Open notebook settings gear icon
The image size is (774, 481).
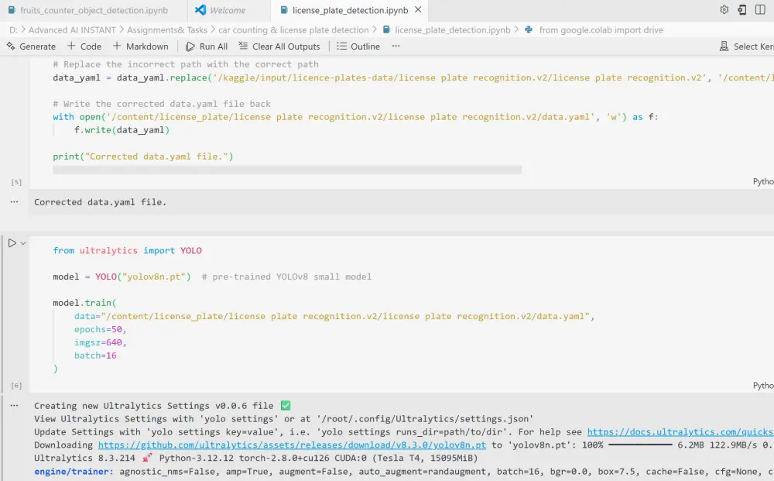click(724, 10)
